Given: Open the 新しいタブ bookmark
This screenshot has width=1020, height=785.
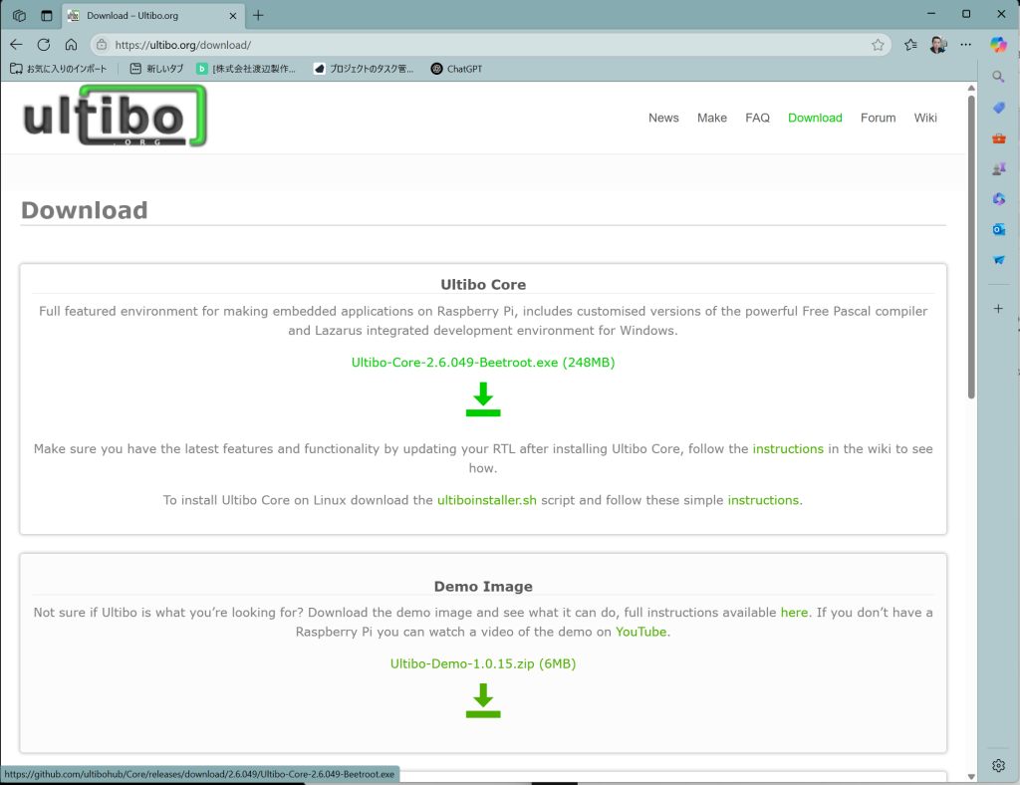Looking at the screenshot, I should click(x=156, y=69).
